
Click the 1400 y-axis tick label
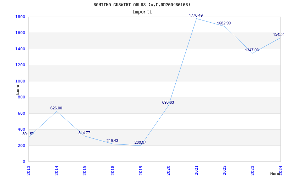20,49
